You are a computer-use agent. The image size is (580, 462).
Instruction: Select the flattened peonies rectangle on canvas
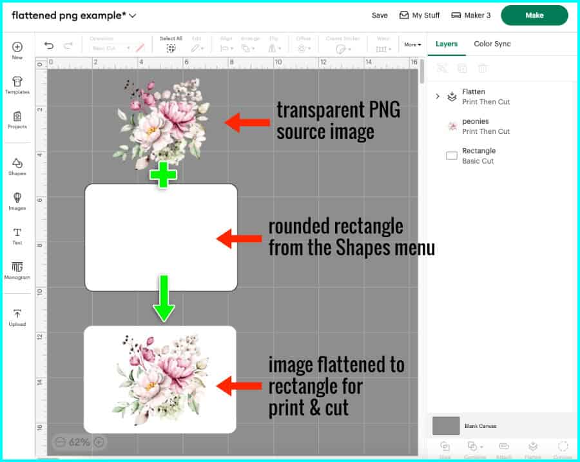[x=160, y=380]
